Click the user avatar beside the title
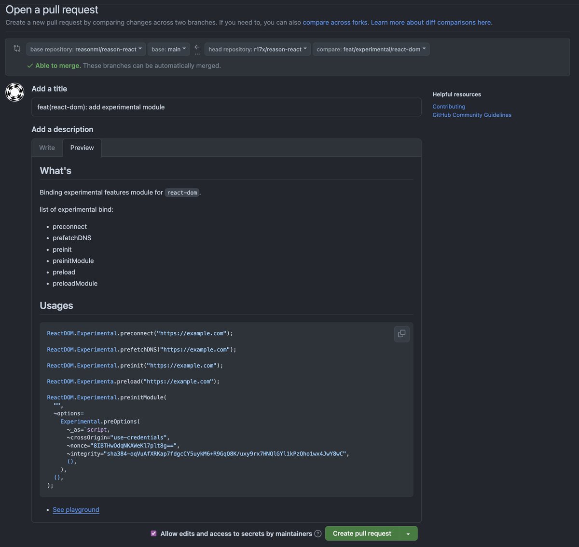This screenshot has height=547, width=579. click(15, 92)
